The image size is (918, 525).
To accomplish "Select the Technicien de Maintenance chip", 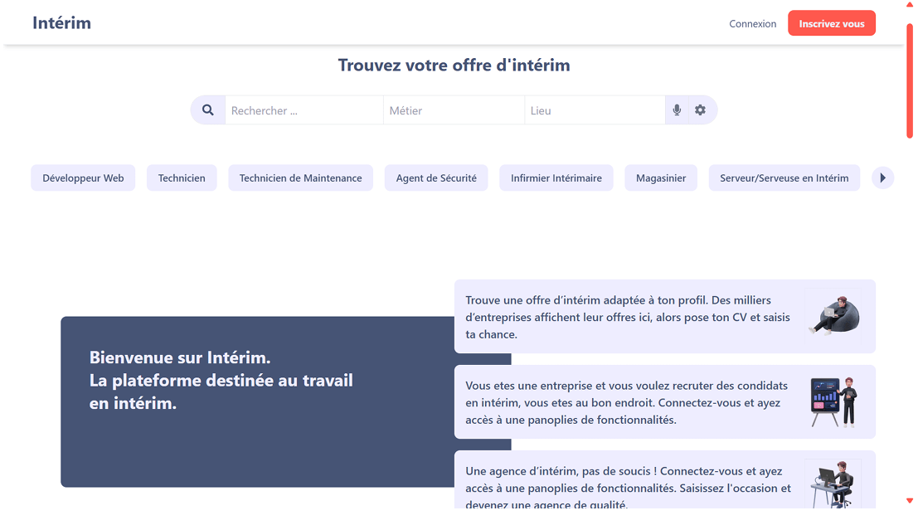I will pyautogui.click(x=300, y=178).
